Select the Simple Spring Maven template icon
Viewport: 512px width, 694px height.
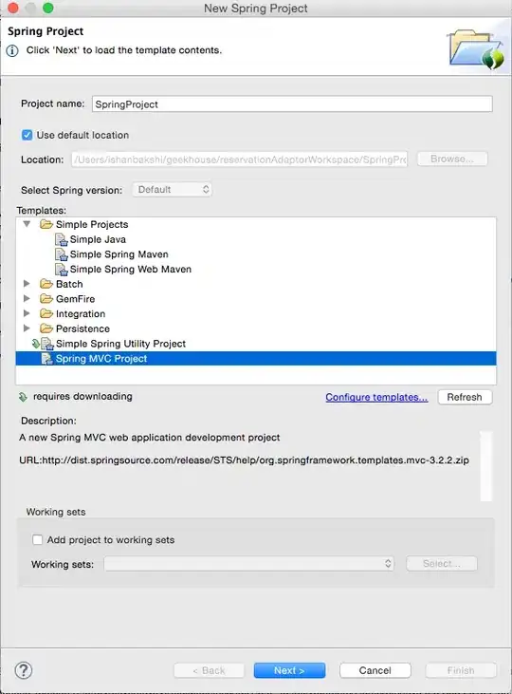pos(61,254)
